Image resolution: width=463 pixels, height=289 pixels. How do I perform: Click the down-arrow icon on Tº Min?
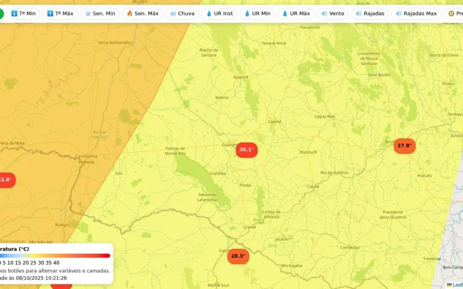coord(14,14)
